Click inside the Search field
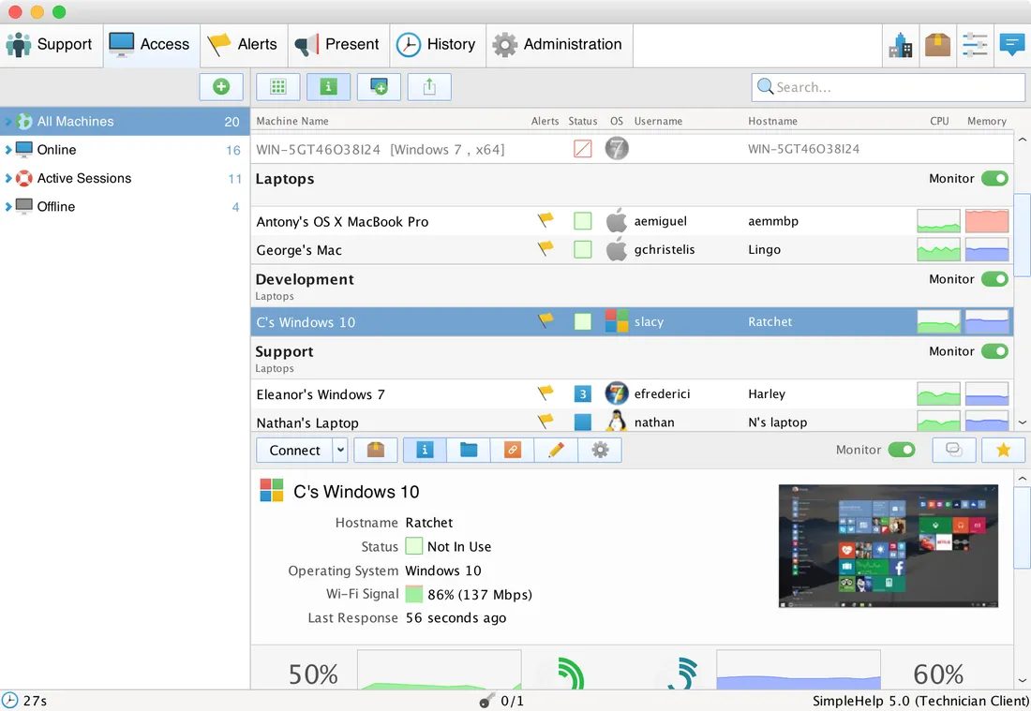 (887, 86)
